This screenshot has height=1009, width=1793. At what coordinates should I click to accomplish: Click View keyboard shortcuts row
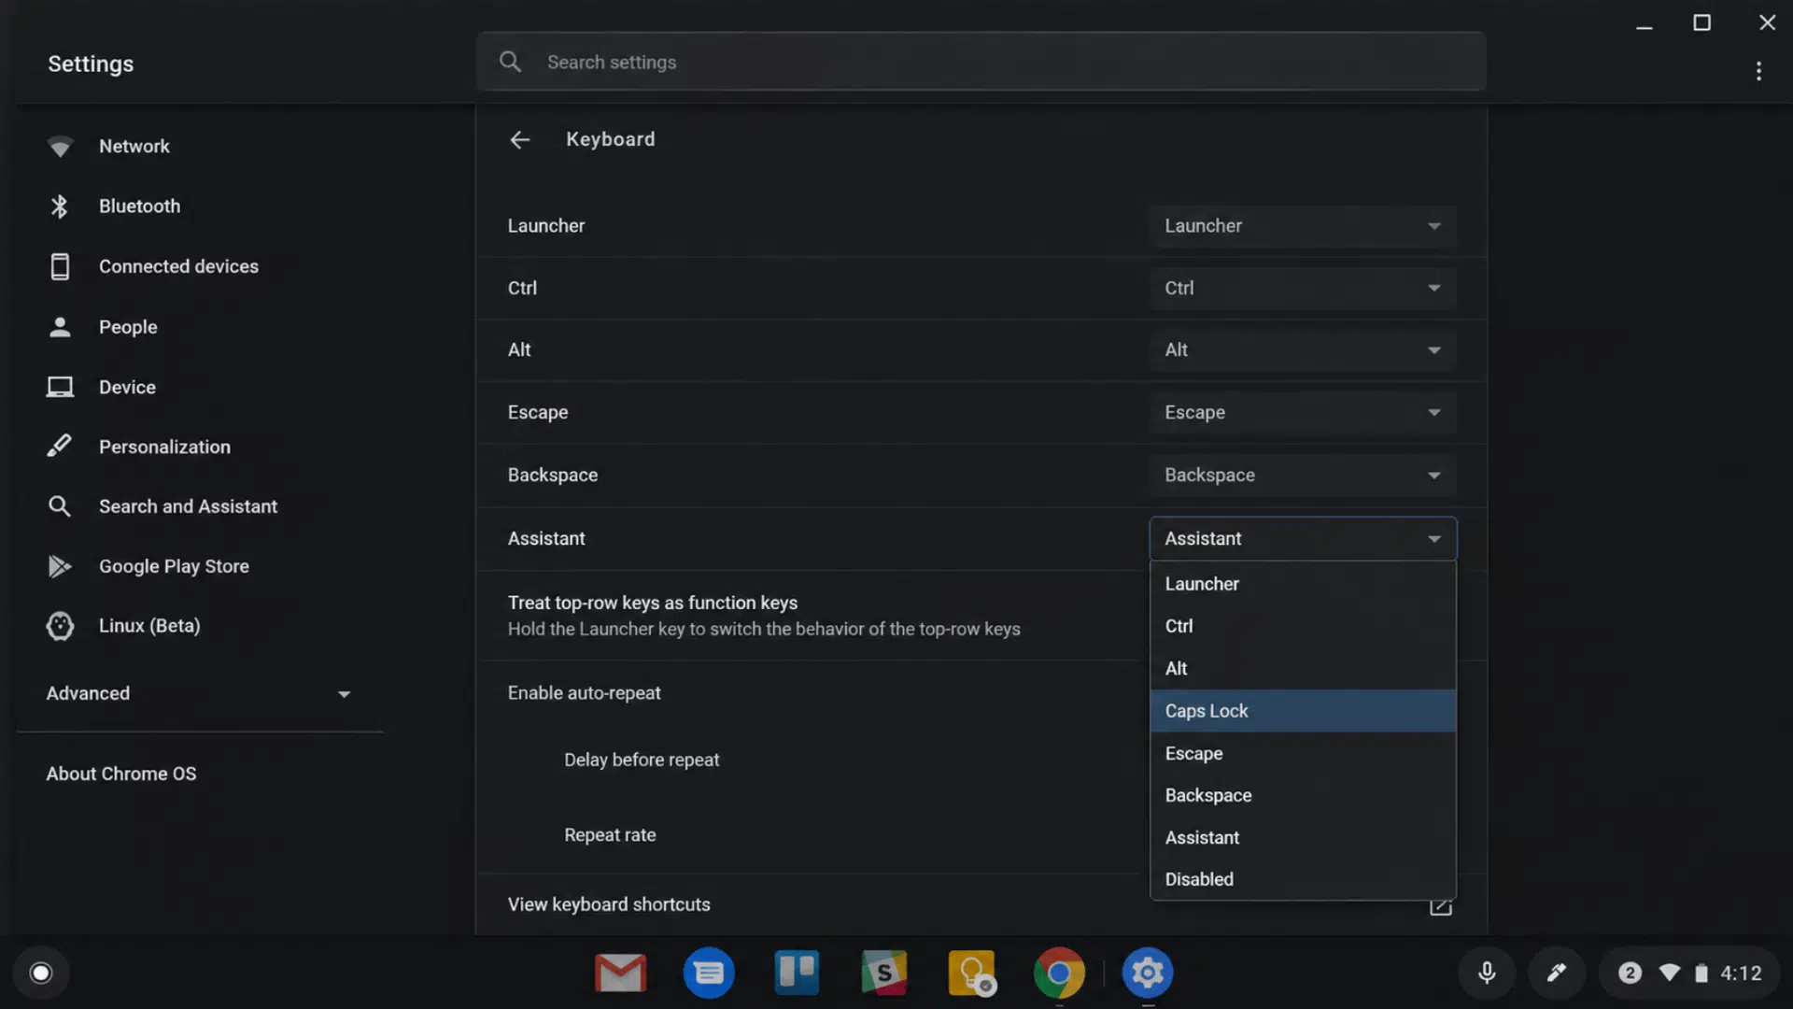[x=981, y=904]
